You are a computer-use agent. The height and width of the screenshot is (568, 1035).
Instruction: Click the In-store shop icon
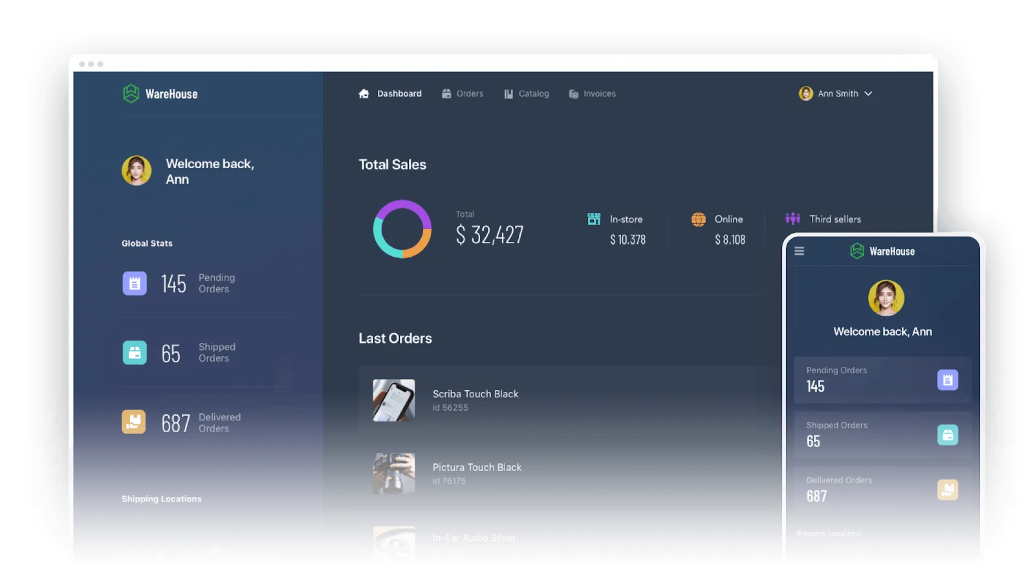[x=594, y=219]
